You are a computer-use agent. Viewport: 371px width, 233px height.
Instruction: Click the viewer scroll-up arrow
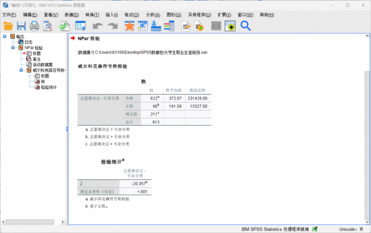tap(367, 36)
